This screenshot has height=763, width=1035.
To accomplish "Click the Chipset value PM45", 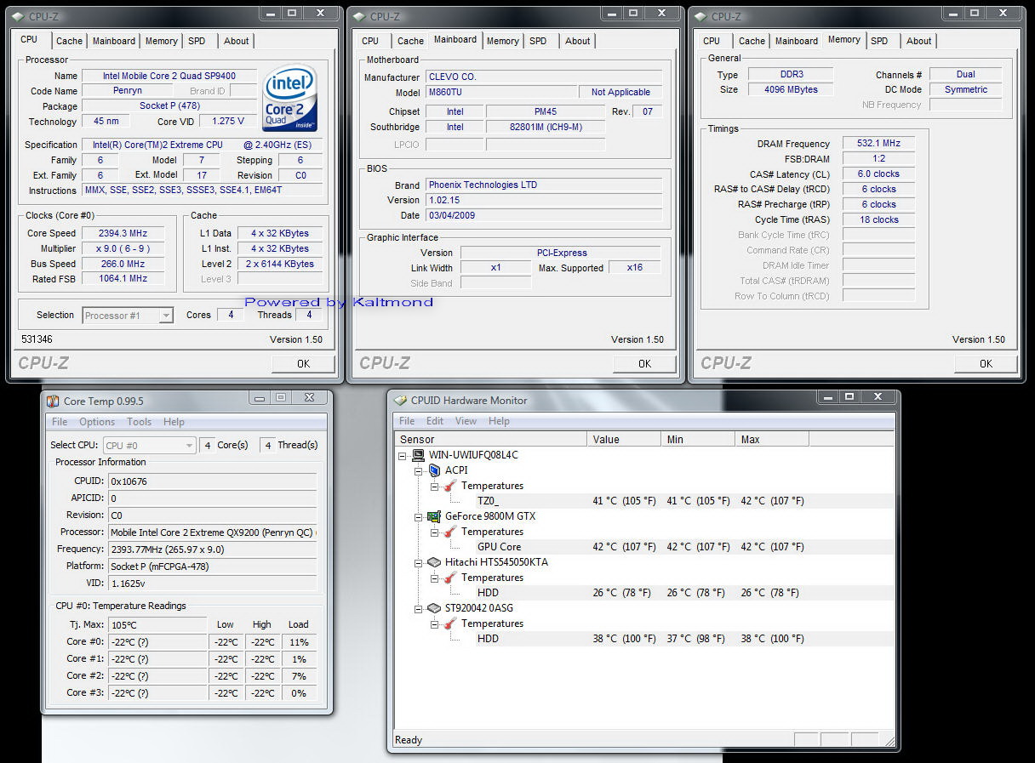I will click(546, 112).
